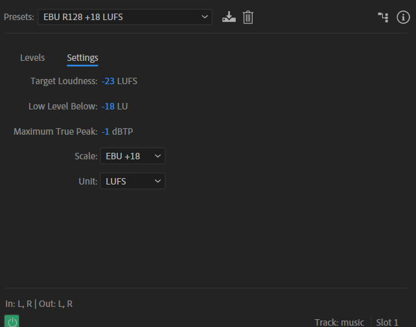The height and width of the screenshot is (327, 416).
Task: Save current settings as a preset
Action: 228,17
